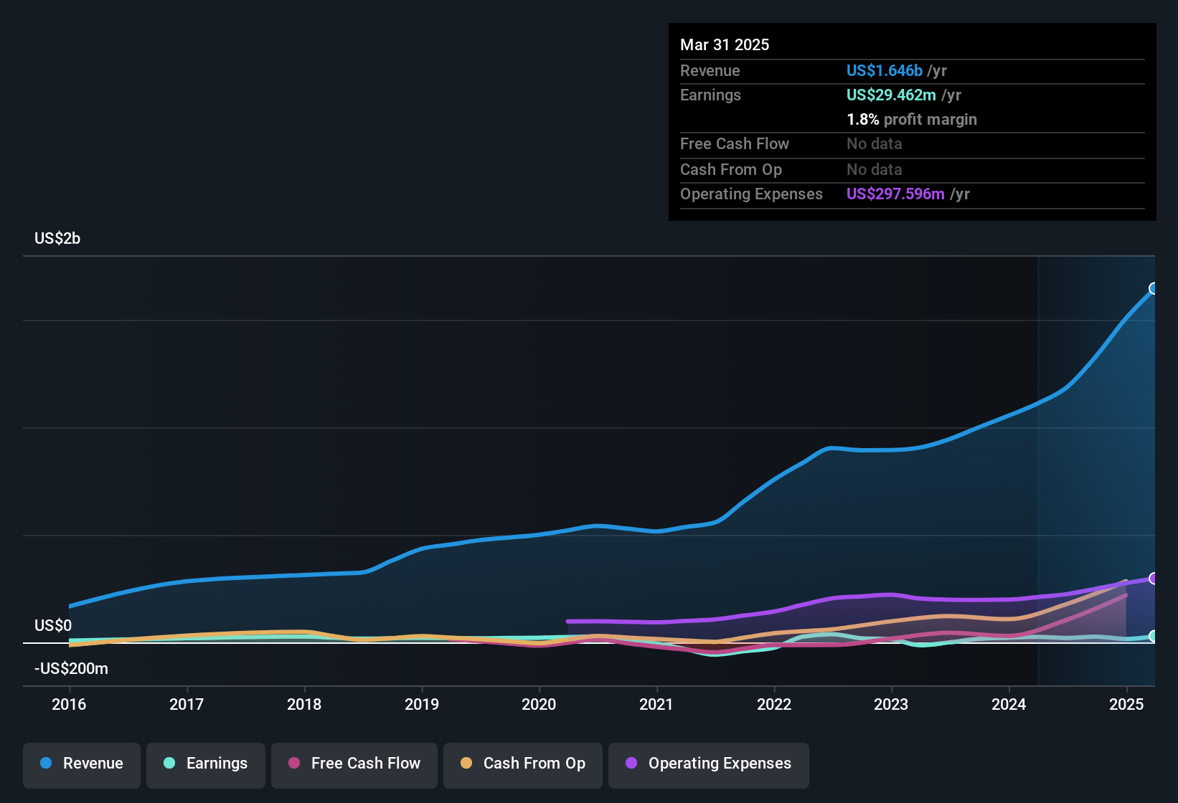
Task: Click the 2021 x-axis label
Action: coord(656,704)
